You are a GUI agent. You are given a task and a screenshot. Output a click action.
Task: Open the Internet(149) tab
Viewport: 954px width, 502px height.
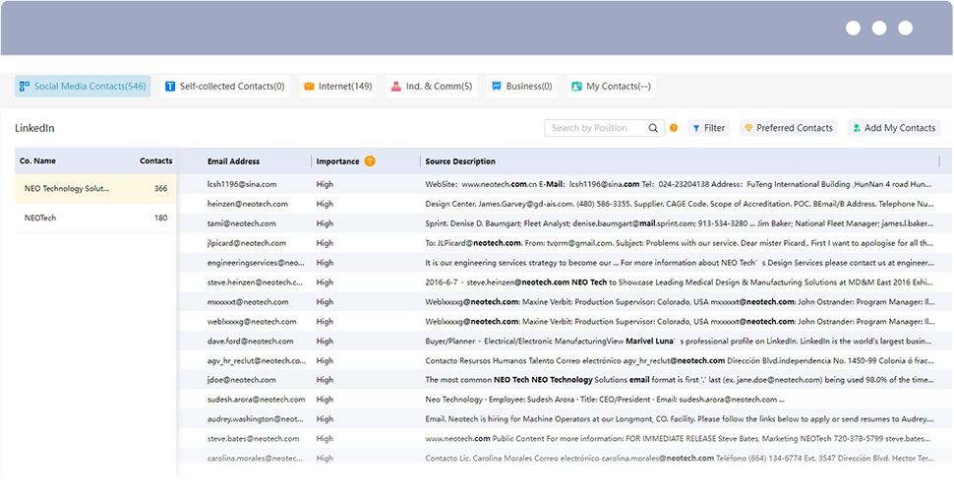[x=337, y=87]
